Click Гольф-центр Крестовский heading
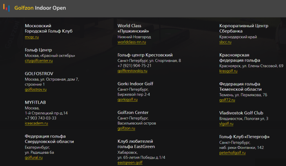The image size is (286, 166). pyautogui.click(x=145, y=55)
